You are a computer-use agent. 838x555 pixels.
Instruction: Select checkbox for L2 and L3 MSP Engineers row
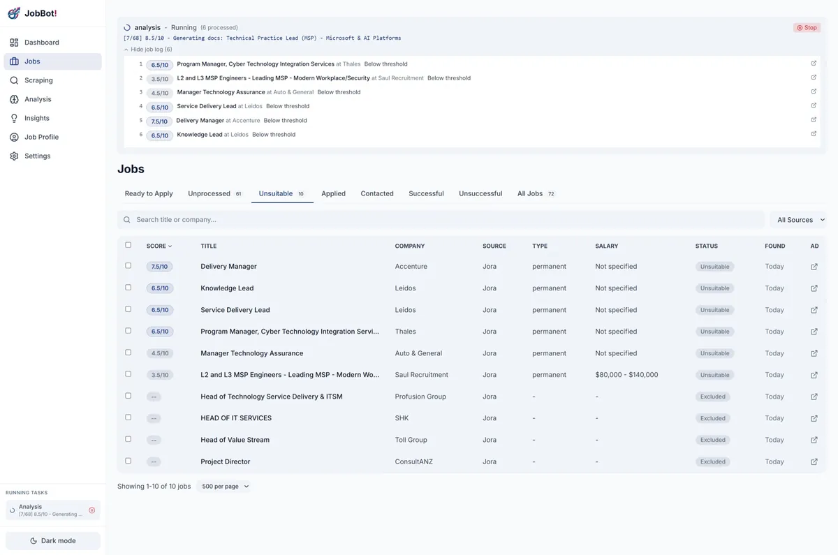(128, 373)
